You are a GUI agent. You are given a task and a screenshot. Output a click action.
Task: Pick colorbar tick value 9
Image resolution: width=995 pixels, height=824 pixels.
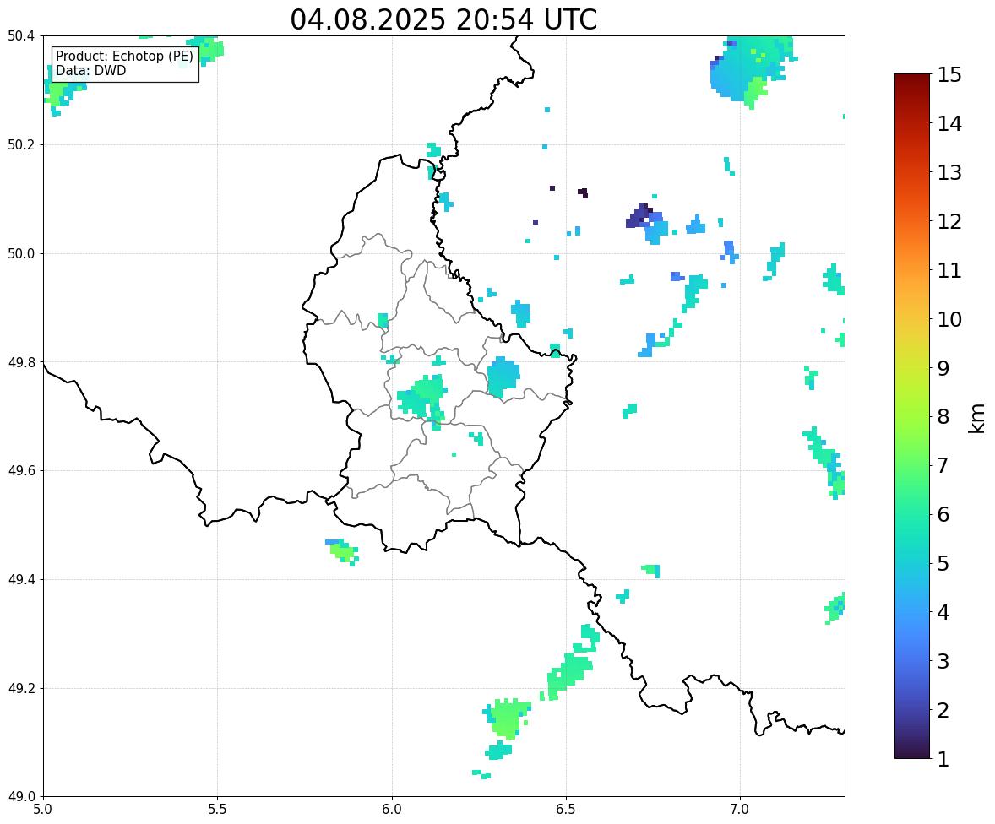pos(943,368)
